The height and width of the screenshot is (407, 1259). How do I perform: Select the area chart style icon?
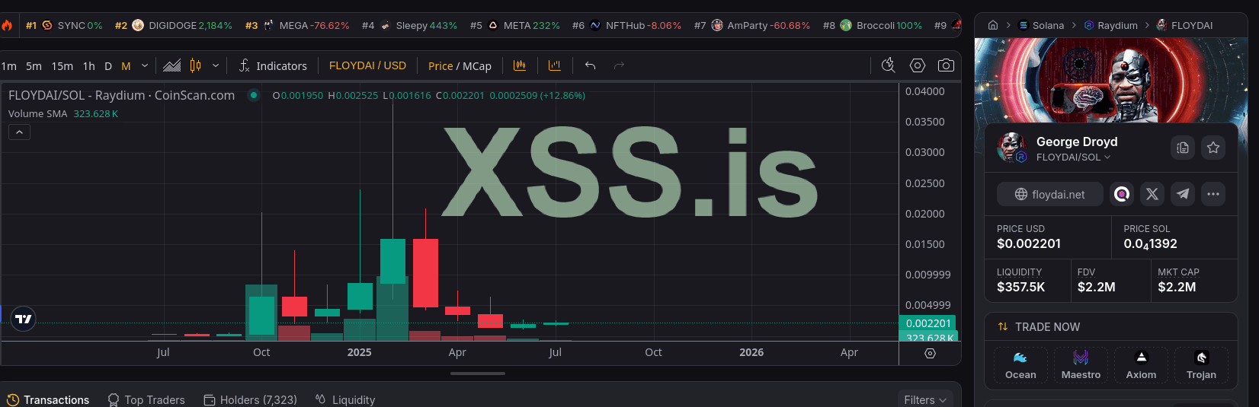[x=172, y=65]
